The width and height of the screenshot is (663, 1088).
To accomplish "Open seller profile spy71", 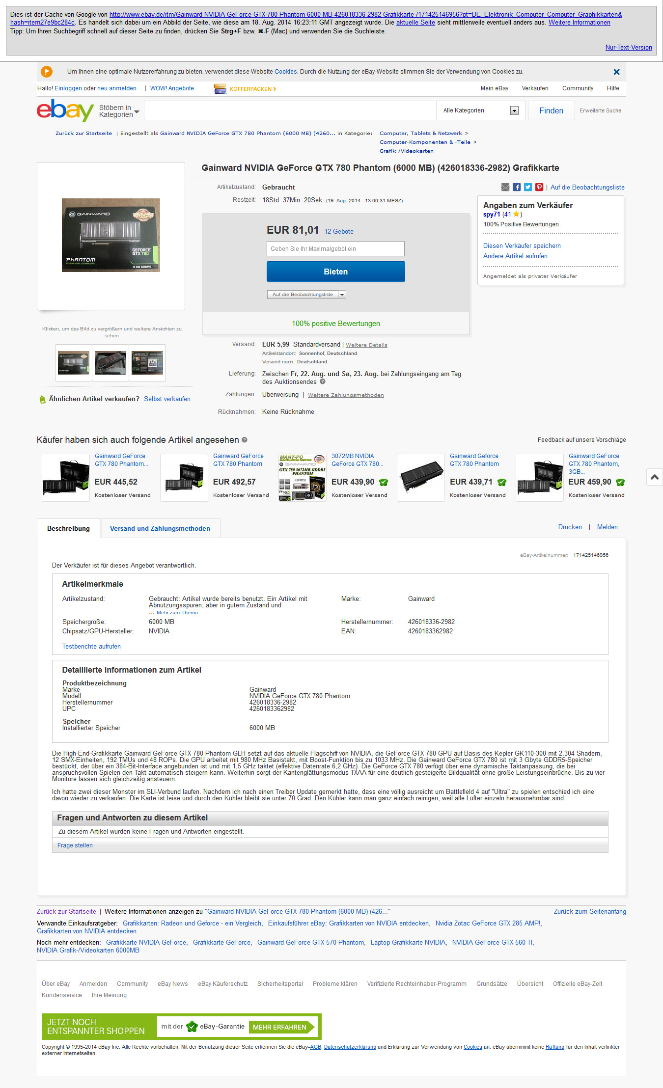I will click(x=492, y=215).
